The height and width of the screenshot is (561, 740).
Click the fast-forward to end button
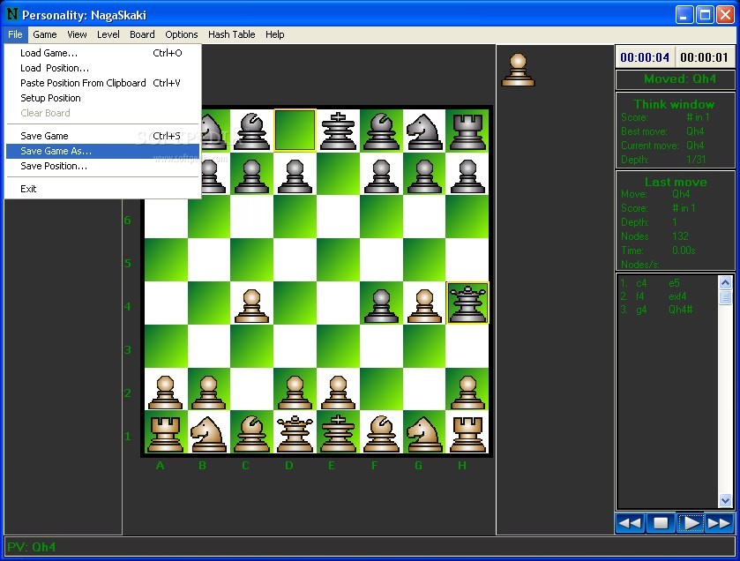pos(719,523)
